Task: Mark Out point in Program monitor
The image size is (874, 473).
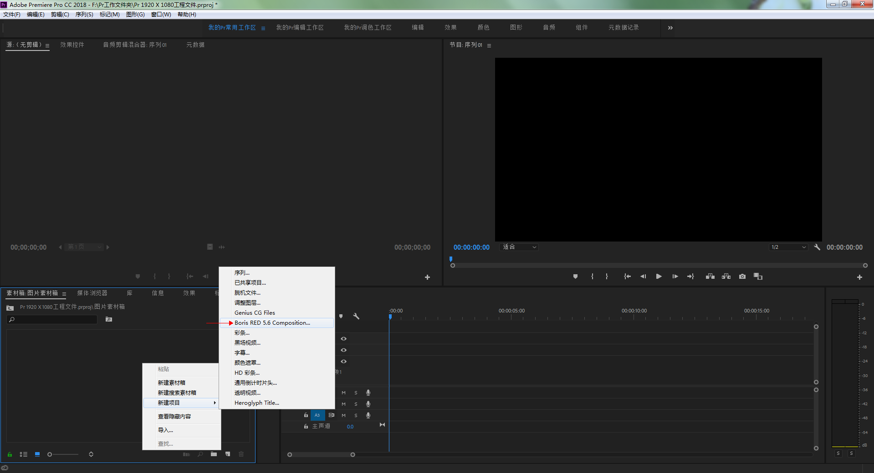Action: 607,277
